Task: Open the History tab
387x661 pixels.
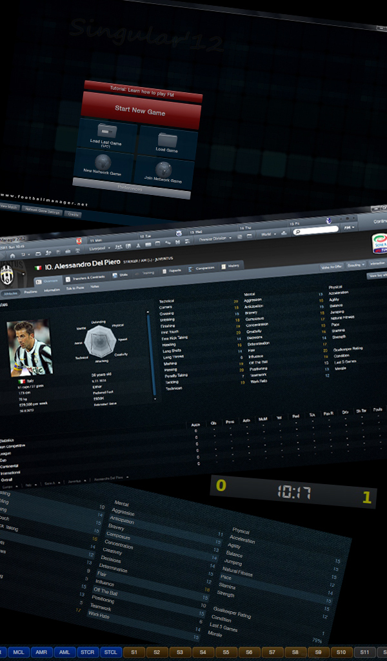Action: coord(231,266)
